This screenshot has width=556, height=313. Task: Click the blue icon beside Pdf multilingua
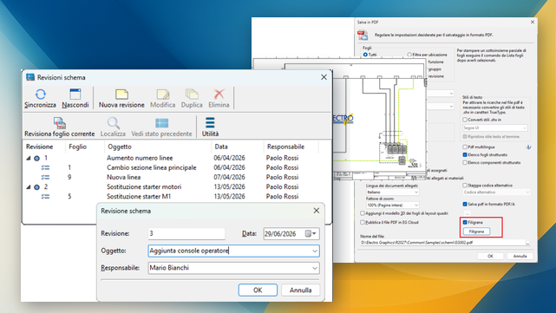(528, 147)
